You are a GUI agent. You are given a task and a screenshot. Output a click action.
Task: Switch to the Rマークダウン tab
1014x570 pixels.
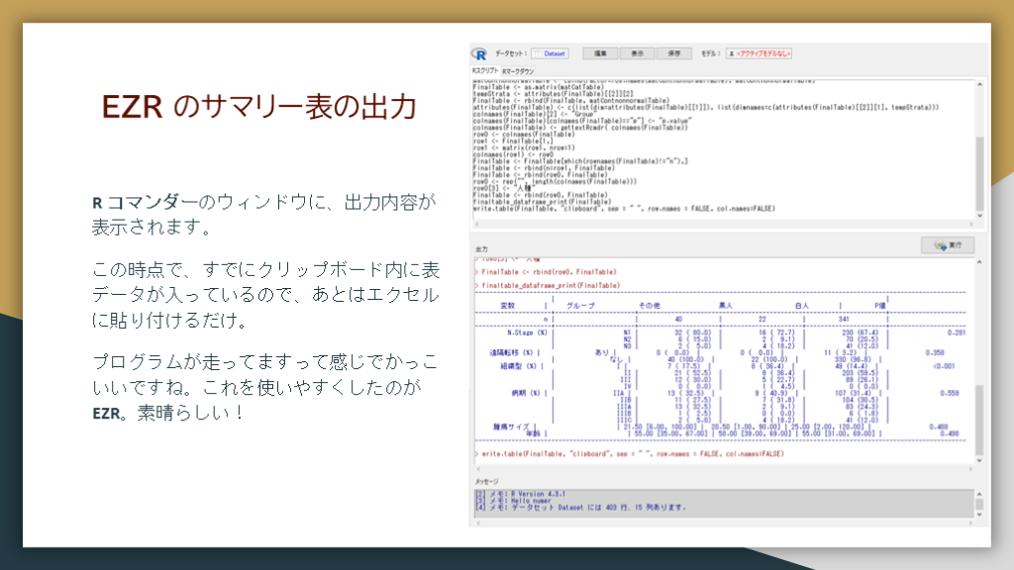[x=518, y=70]
